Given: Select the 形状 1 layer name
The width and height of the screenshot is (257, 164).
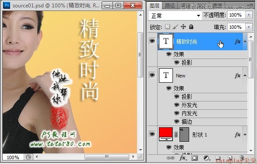Looking at the screenshot, I should pos(200,135).
